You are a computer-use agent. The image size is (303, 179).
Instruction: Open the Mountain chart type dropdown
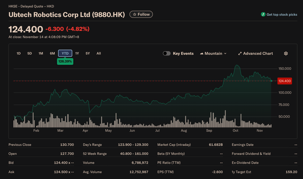[213, 53]
